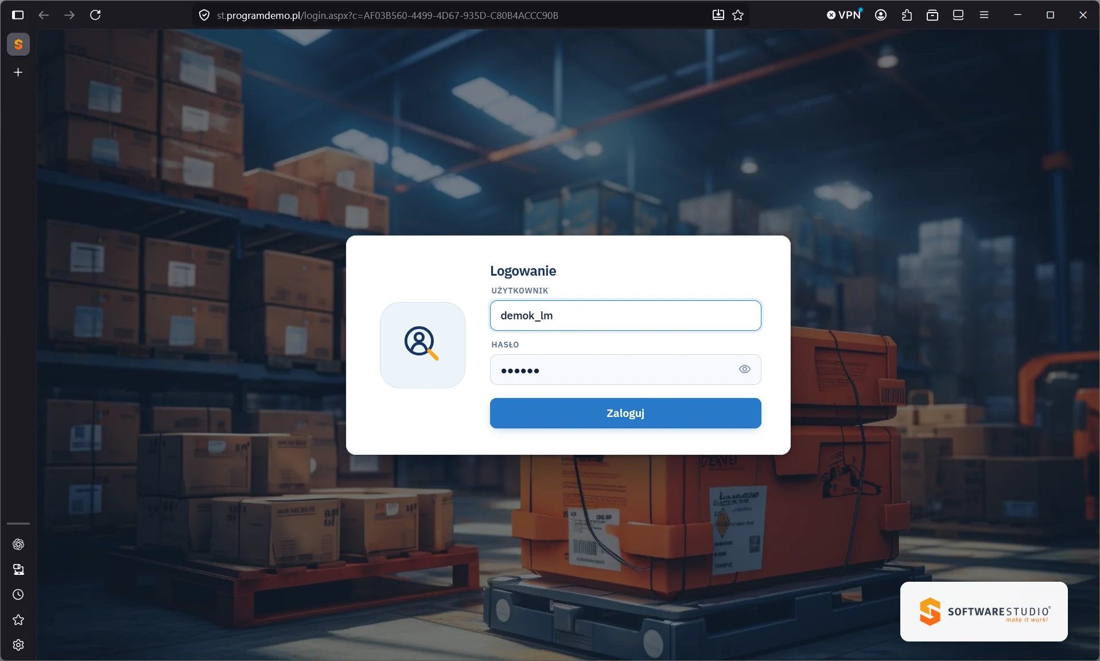Open site security shield info
Viewport: 1100px width, 661px height.
tap(204, 15)
